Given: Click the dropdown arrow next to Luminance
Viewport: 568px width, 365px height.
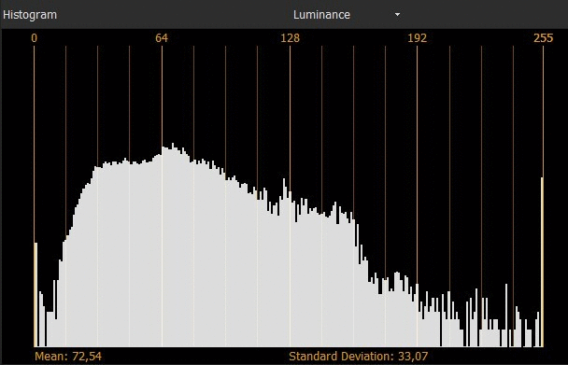Looking at the screenshot, I should tap(397, 15).
